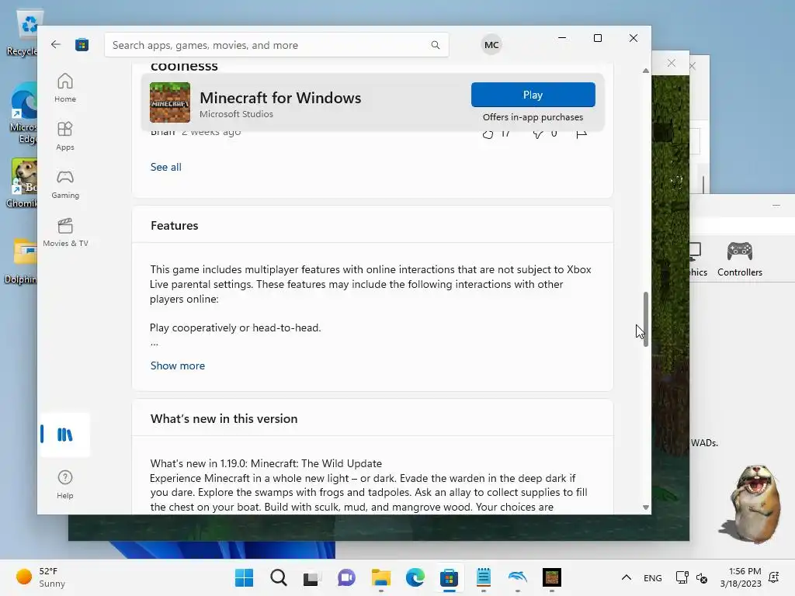Close the background window with X

pyautogui.click(x=672, y=63)
